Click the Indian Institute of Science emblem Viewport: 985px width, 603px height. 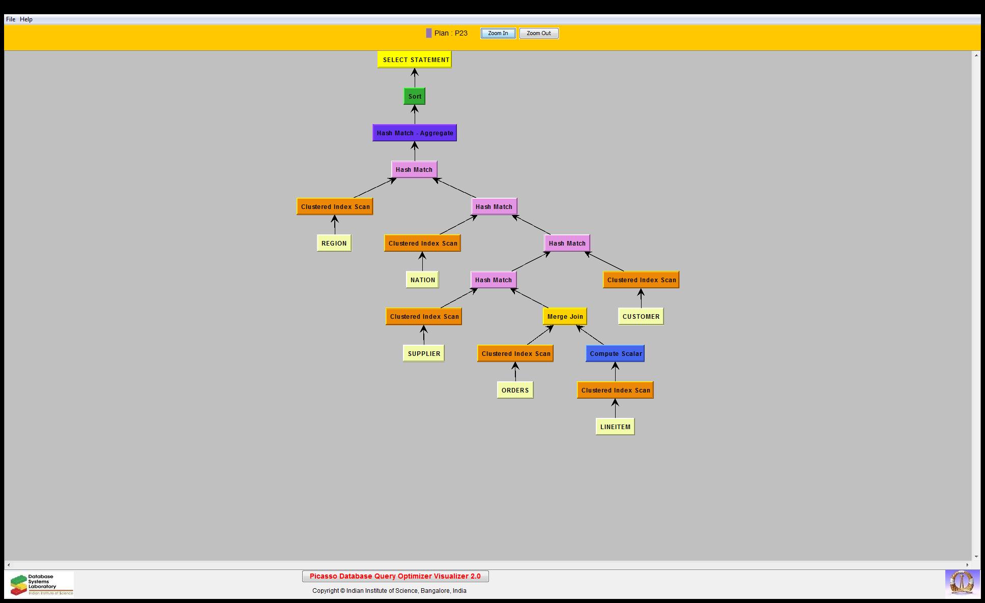[962, 583]
